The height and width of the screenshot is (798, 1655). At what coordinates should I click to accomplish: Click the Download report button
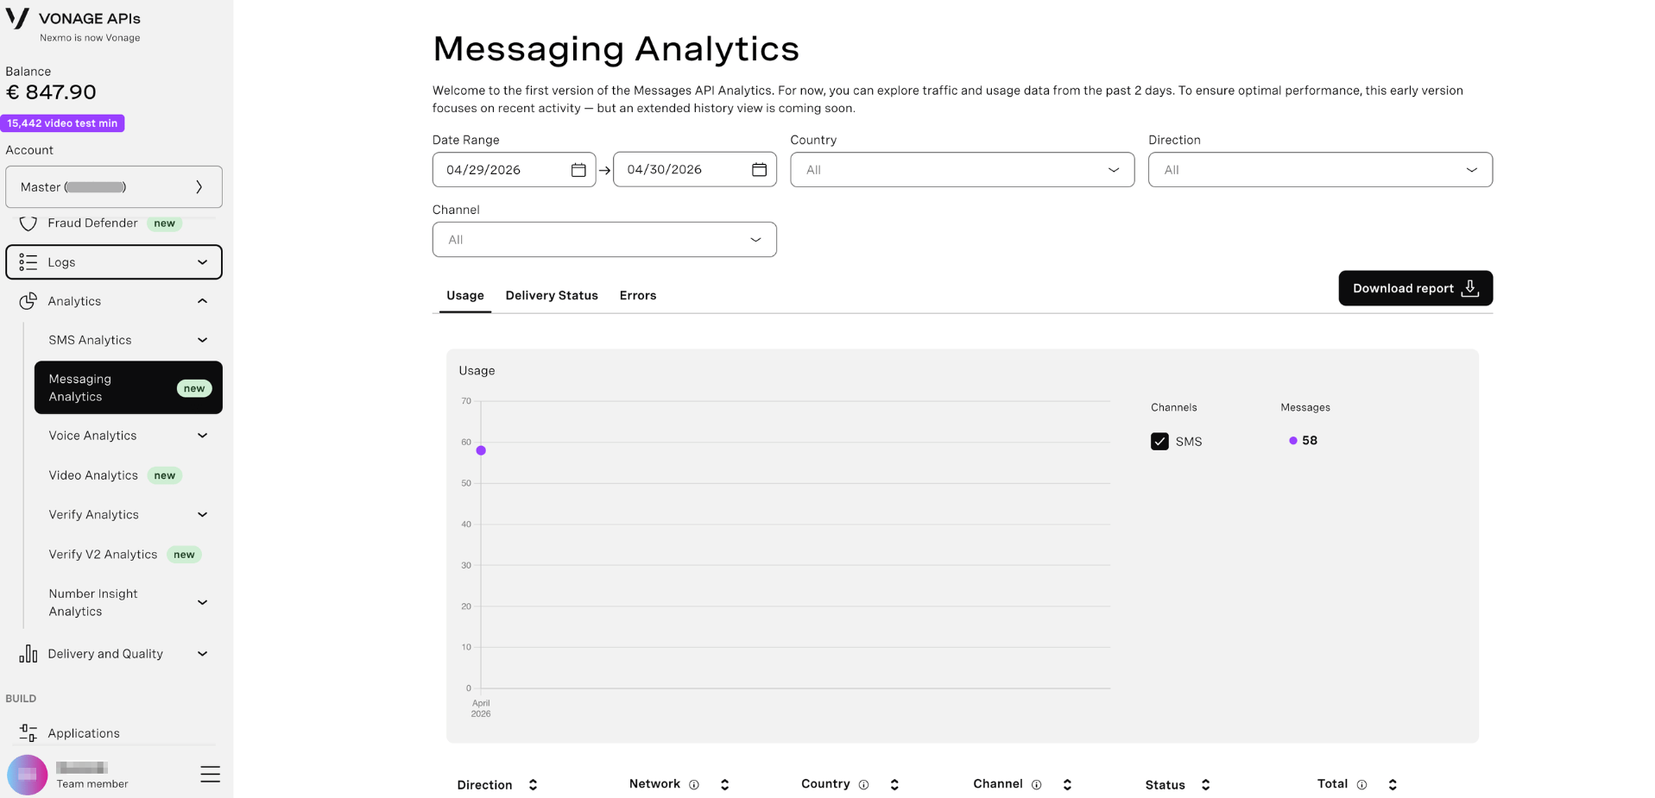[1416, 288]
